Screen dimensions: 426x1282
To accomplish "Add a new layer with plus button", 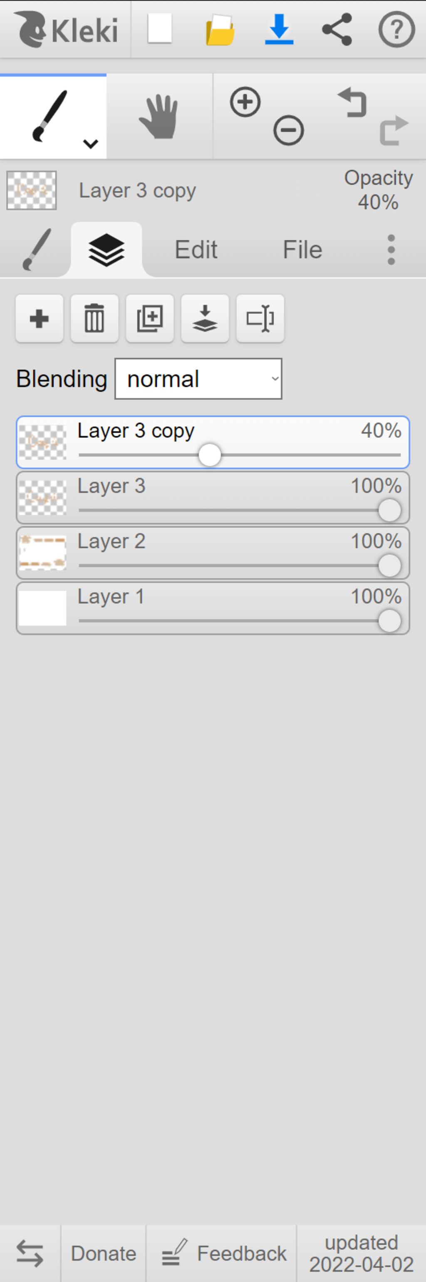I will coord(39,319).
